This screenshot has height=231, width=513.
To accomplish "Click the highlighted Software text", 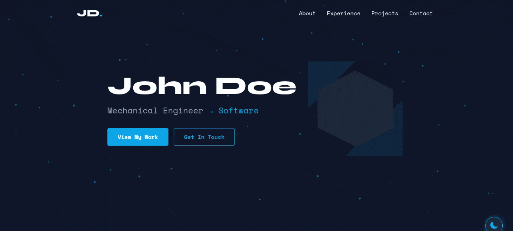I will [x=238, y=111].
